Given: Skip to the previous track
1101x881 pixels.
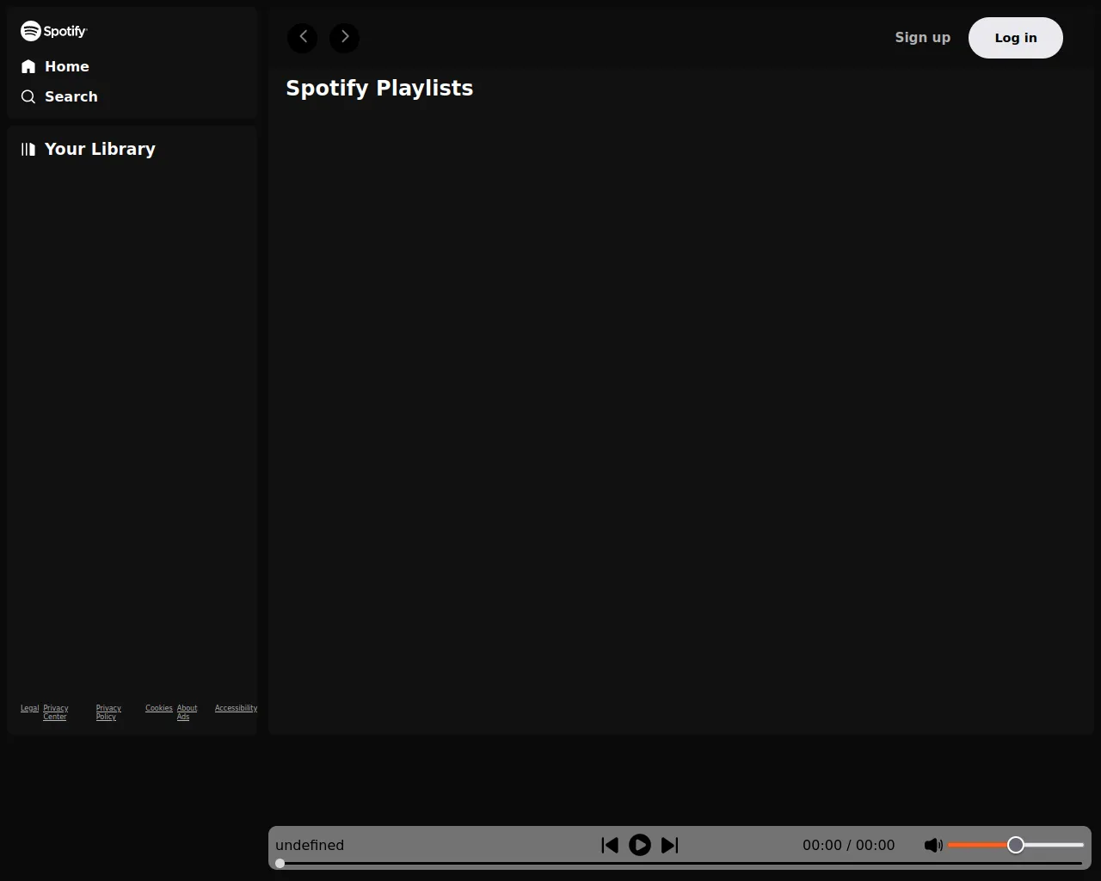Looking at the screenshot, I should tap(610, 845).
